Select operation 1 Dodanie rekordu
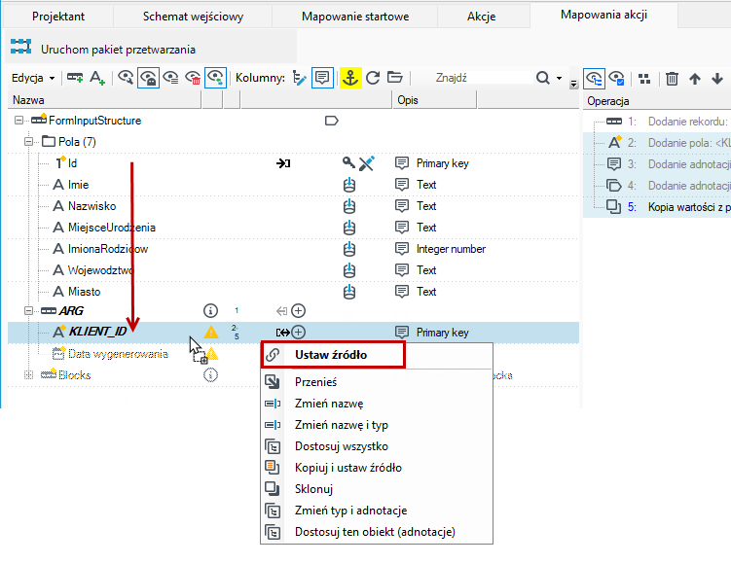This screenshot has width=731, height=564. point(657,122)
